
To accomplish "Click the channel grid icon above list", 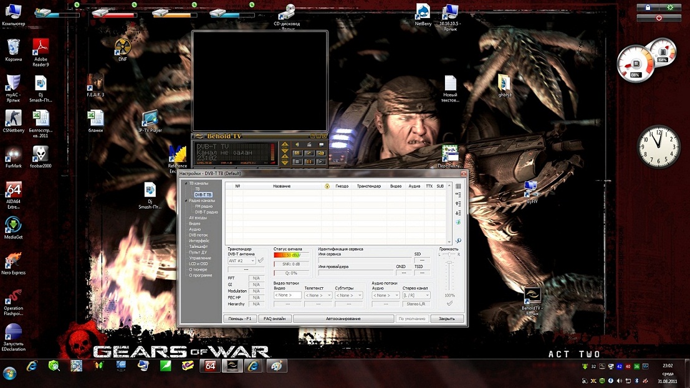I will 458,186.
